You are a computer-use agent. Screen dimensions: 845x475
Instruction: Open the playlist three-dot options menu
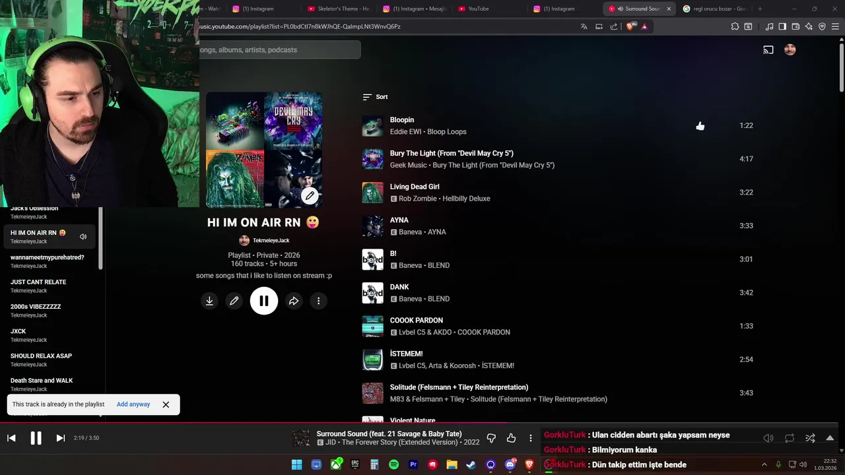[x=318, y=301]
